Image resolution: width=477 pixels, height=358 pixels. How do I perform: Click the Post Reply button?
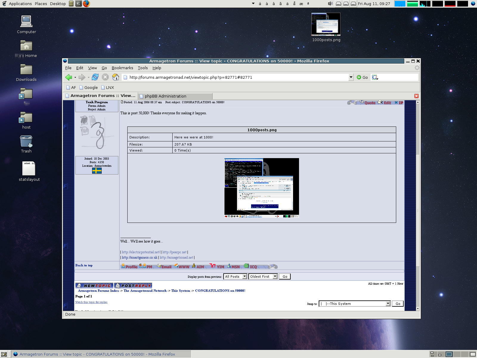(x=133, y=286)
